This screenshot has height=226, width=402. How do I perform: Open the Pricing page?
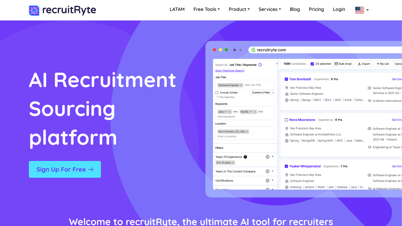(316, 9)
